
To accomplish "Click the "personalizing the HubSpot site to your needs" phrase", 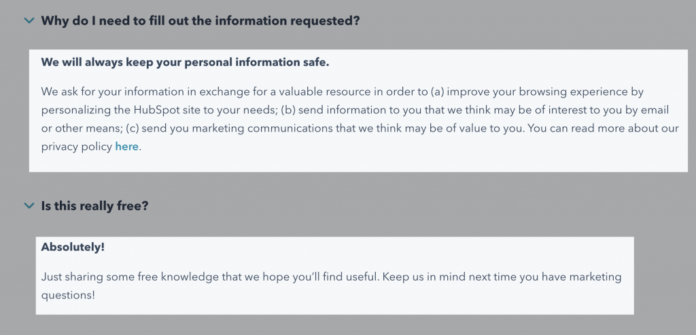I will pyautogui.click(x=159, y=110).
